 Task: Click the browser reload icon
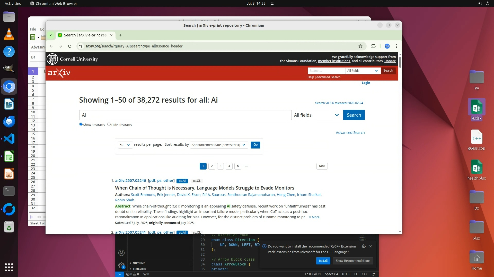[70, 46]
